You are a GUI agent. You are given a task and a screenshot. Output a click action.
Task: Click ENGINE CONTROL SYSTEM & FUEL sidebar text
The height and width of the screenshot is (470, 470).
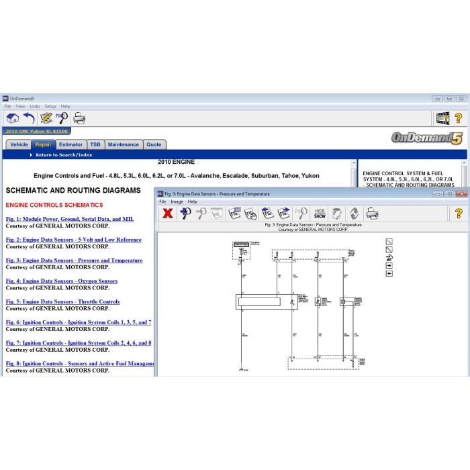click(408, 179)
